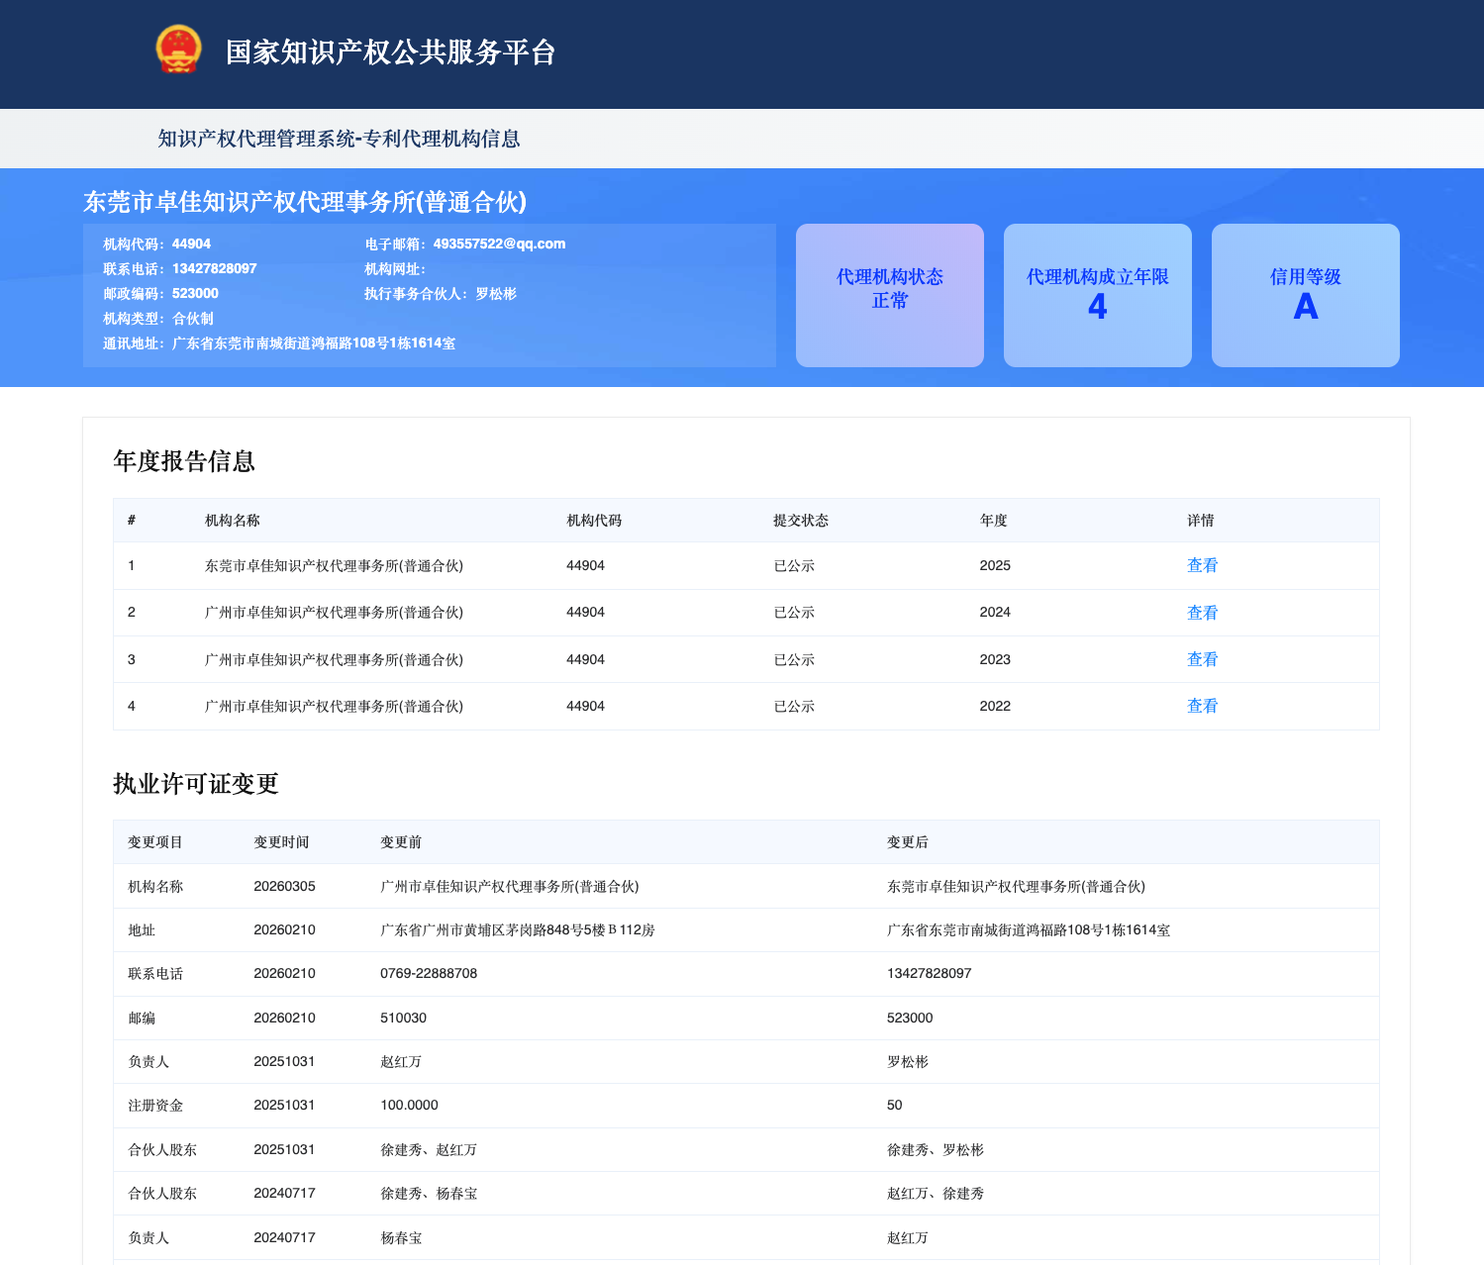Click the "年度报告信息" section heading
The image size is (1484, 1265).
[184, 461]
